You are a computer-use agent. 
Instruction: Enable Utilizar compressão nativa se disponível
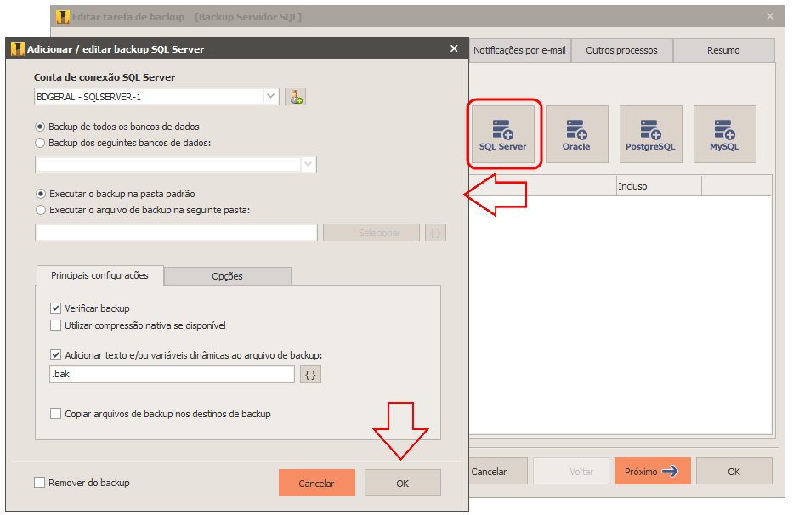tap(55, 325)
